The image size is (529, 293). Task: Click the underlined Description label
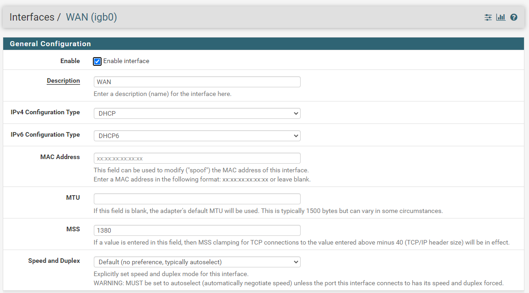(x=63, y=81)
